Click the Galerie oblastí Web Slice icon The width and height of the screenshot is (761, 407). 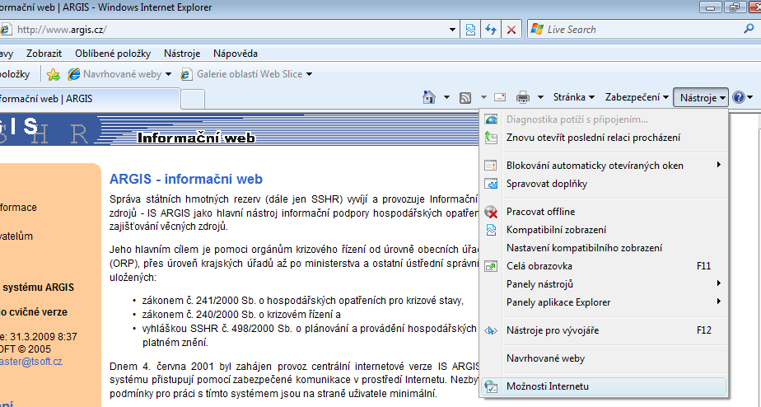[x=186, y=74]
